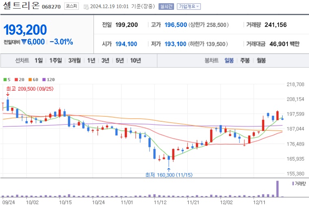The width and height of the screenshot is (309, 208).
Task: Click the red 20-day moving average swatch
Action: [16, 80]
